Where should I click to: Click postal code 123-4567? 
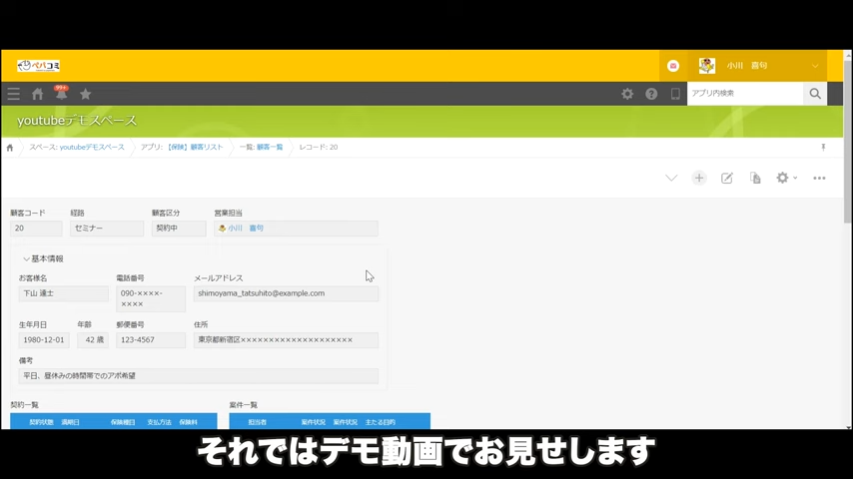[x=151, y=340]
